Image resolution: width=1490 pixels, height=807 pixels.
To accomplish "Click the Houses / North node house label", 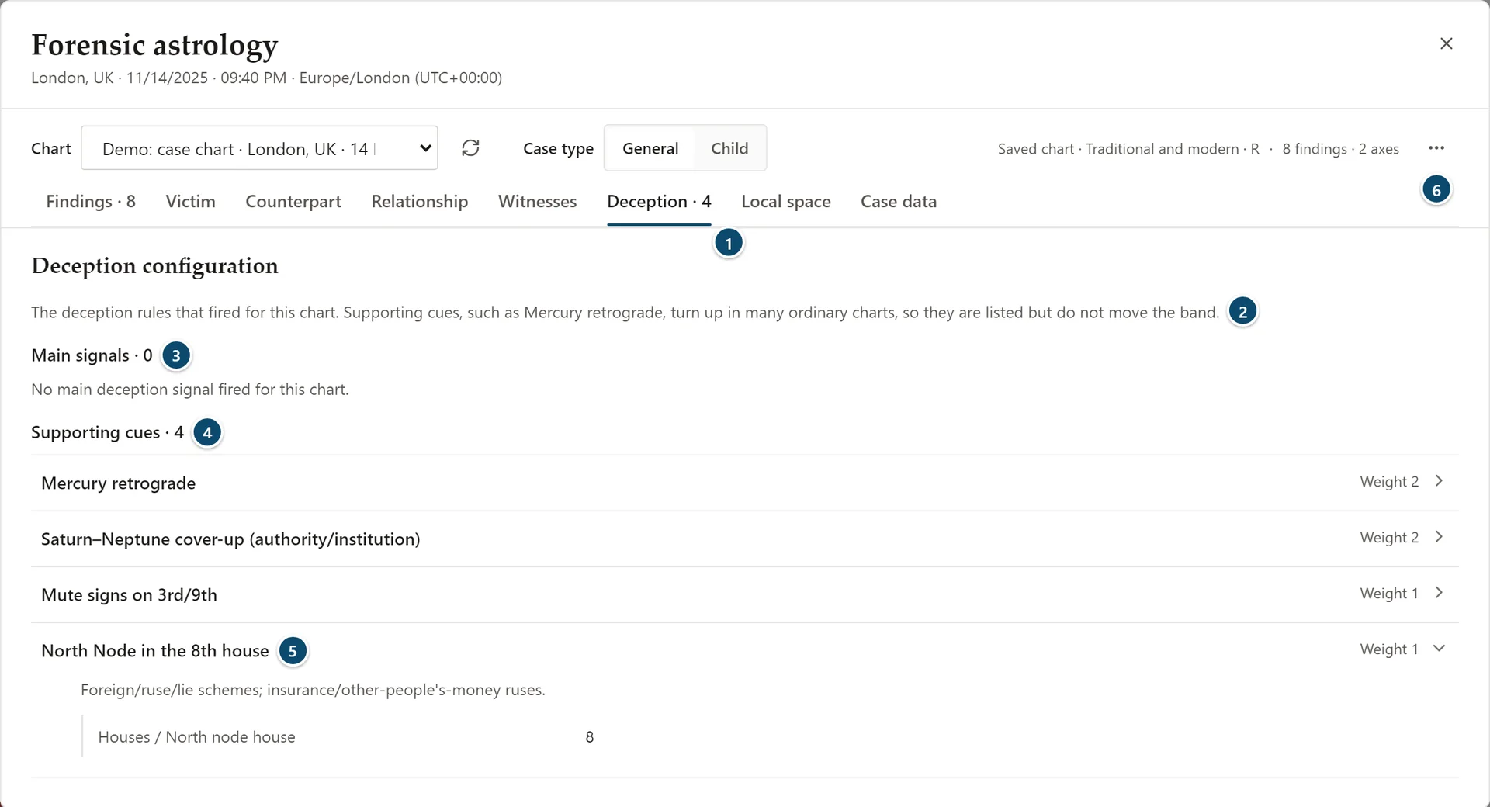I will point(196,737).
